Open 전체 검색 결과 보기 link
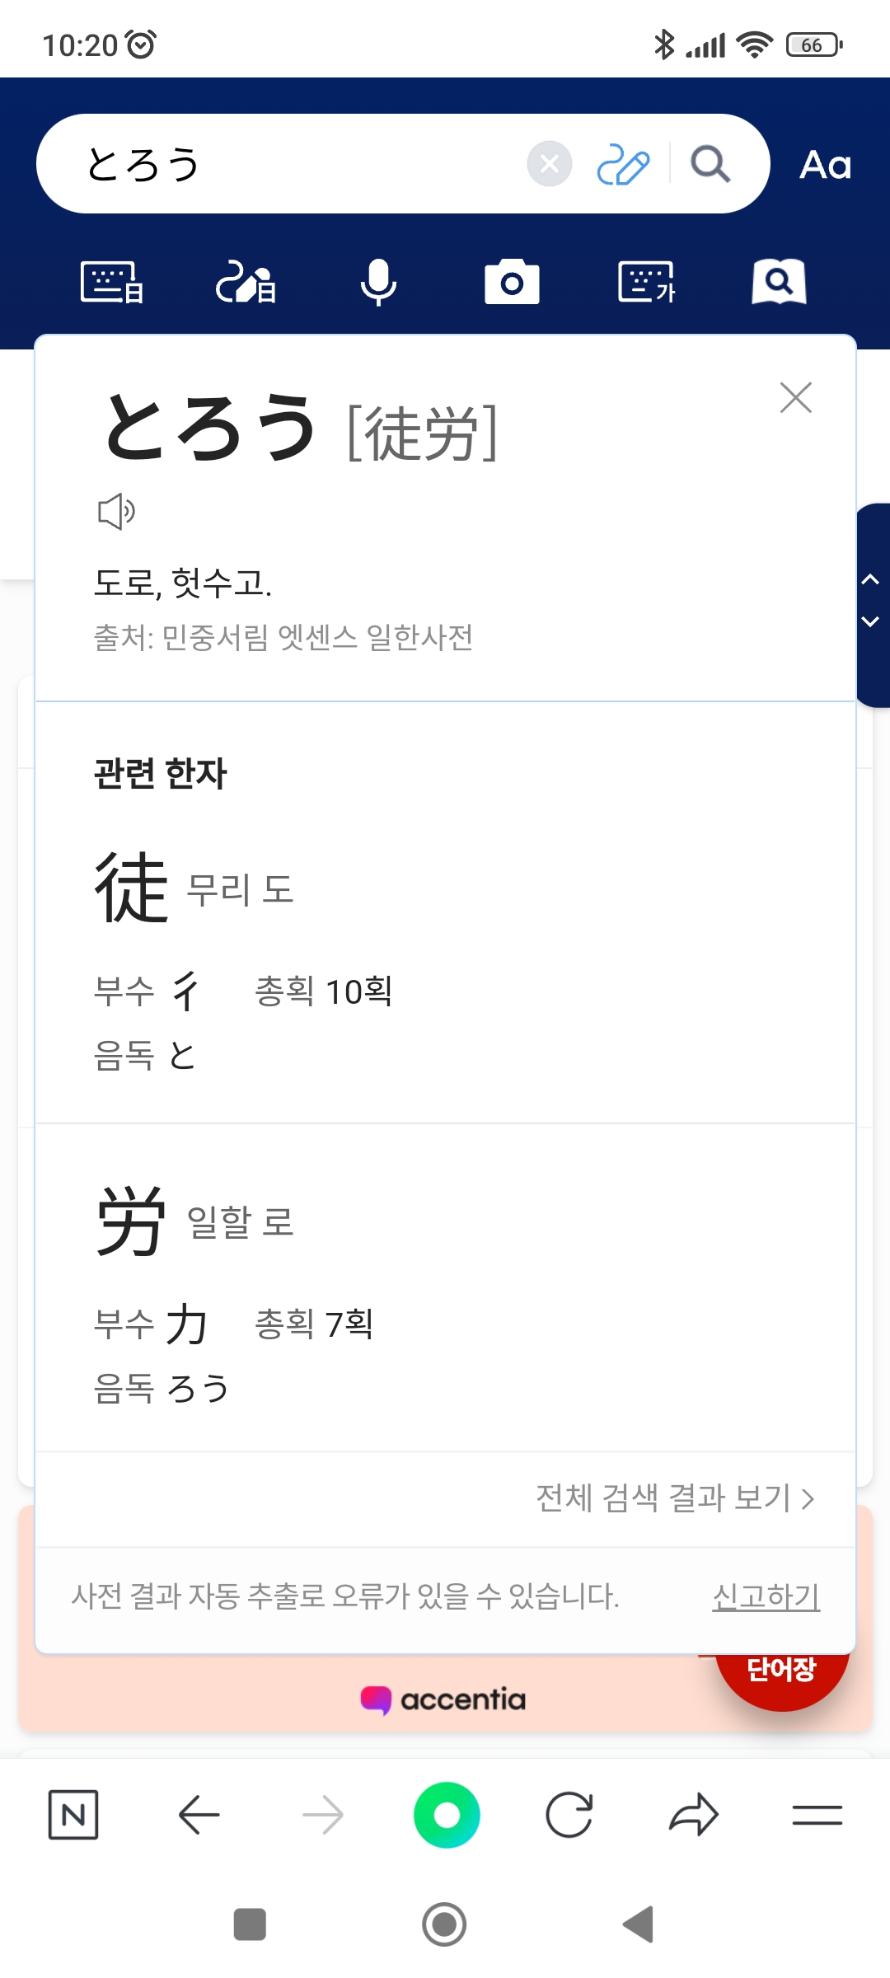Image resolution: width=890 pixels, height=1978 pixels. [x=674, y=1498]
